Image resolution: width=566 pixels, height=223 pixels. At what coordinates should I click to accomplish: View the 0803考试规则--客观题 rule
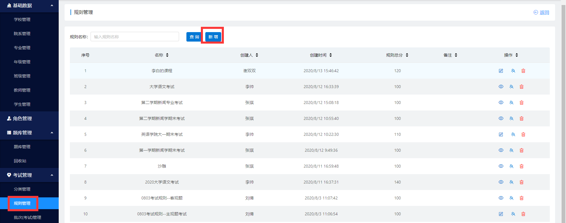[x=501, y=198]
